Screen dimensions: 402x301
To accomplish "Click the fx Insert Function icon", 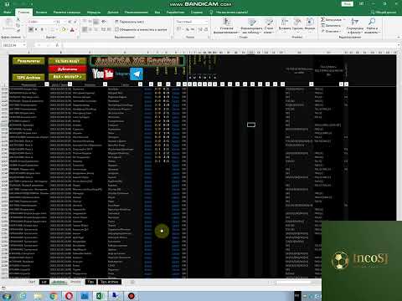I will [x=57, y=45].
